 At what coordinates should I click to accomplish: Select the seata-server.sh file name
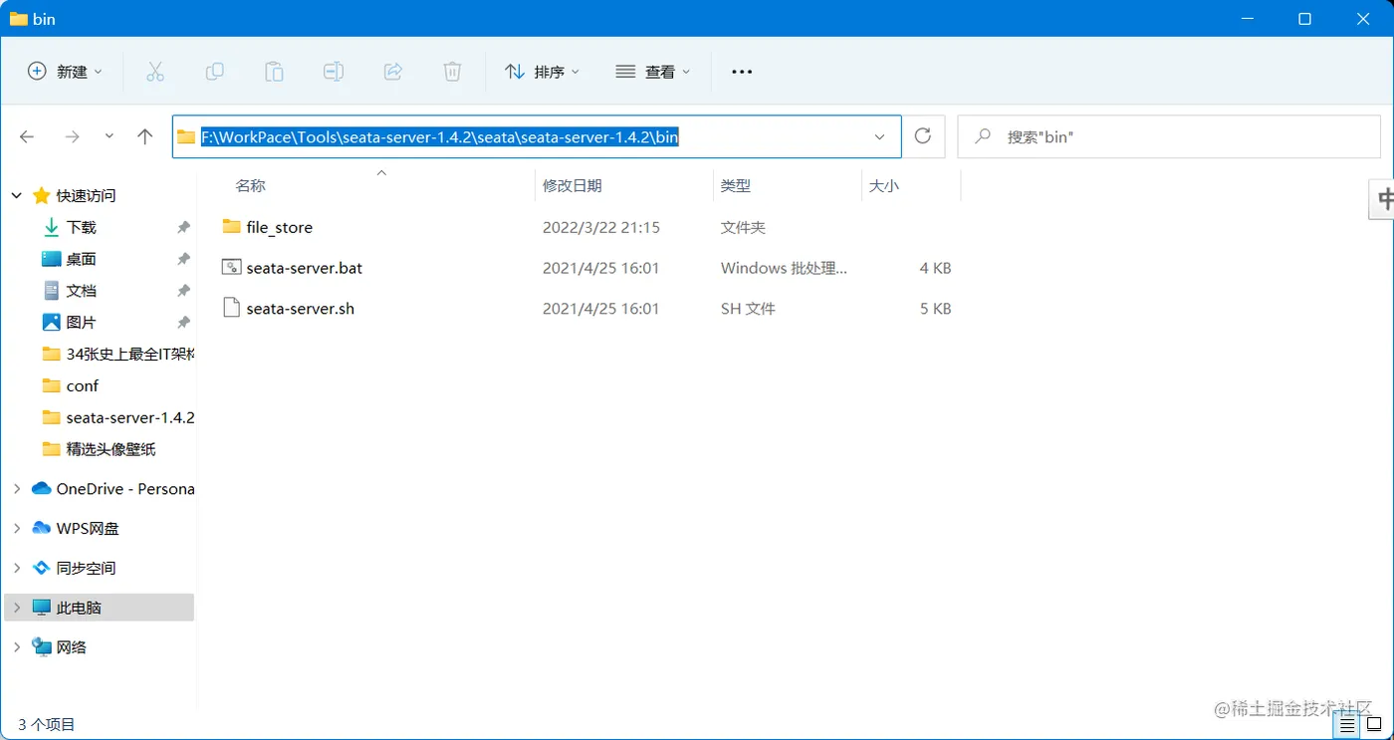[x=301, y=309]
